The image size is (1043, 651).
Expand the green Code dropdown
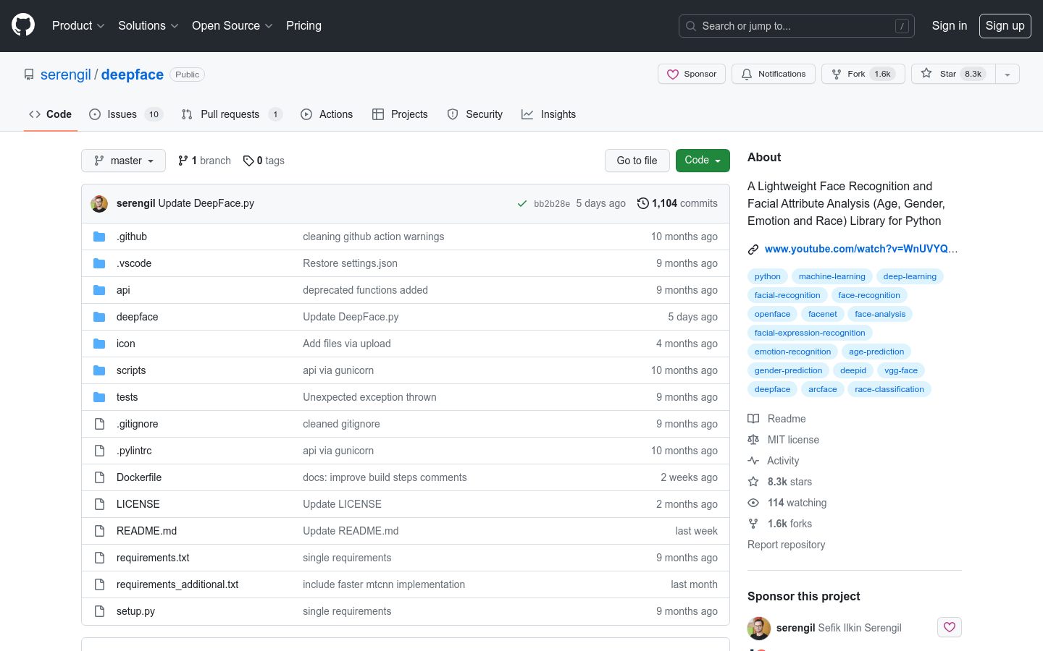702,161
